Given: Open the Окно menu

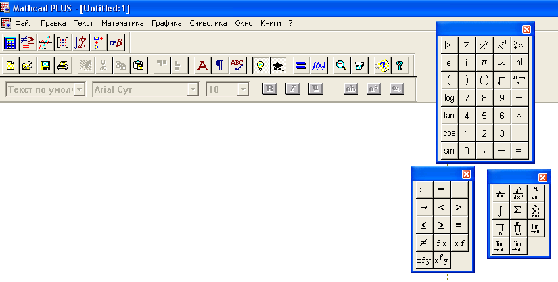Looking at the screenshot, I should (x=243, y=23).
